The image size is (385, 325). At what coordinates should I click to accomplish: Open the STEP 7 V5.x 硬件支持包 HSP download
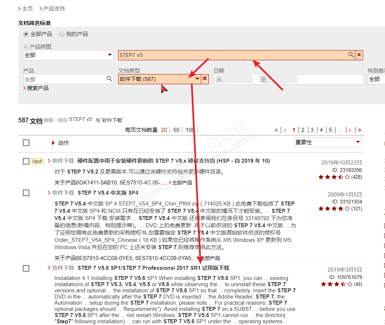pos(173,161)
